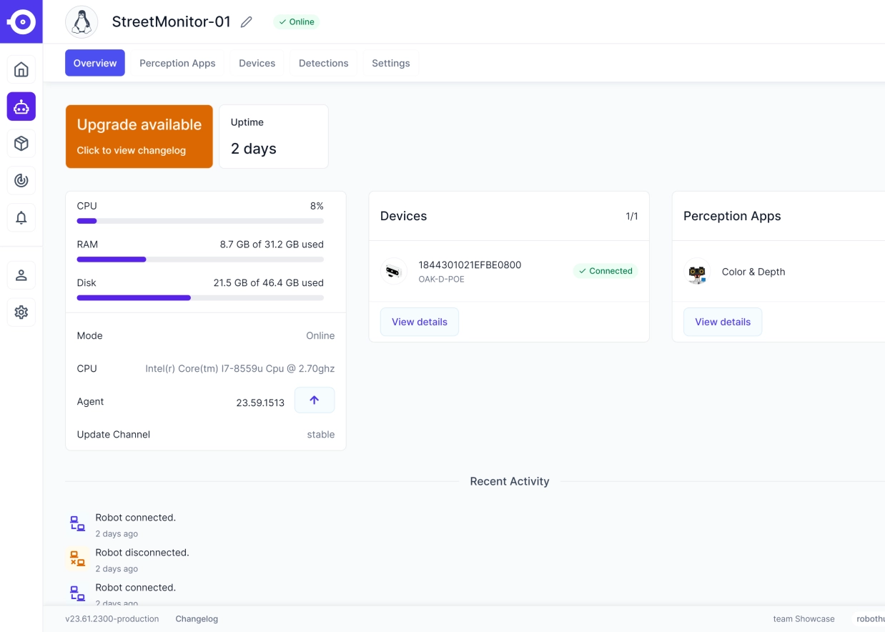Screen dimensions: 885x632
Task: Go to the Settings tab
Action: [x=390, y=63]
